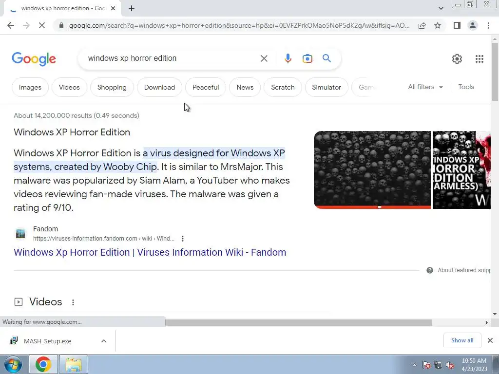The height and width of the screenshot is (374, 499).
Task: Show all downloads
Action: point(462,340)
